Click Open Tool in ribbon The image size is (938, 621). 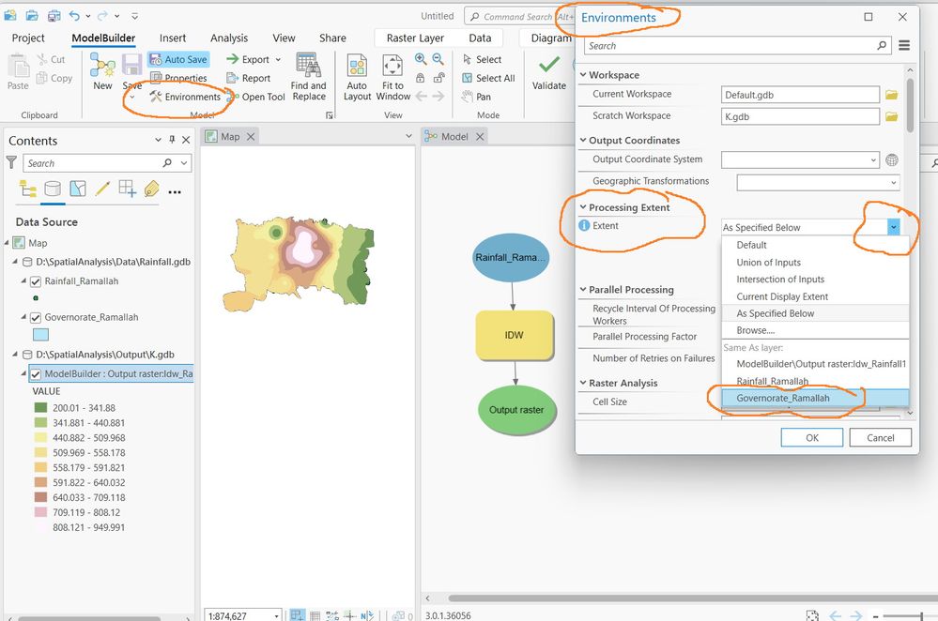point(256,97)
